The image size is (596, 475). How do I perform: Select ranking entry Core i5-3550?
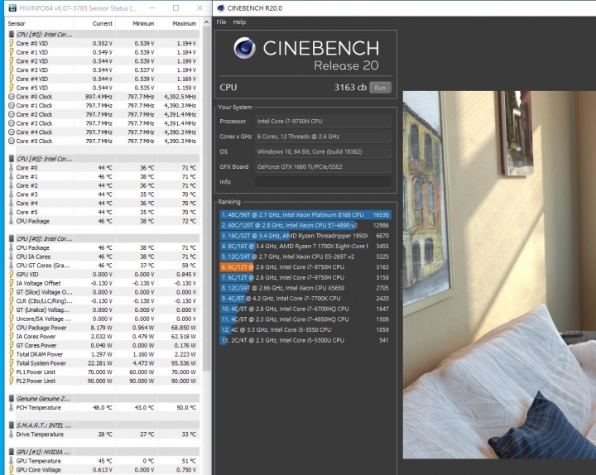(305, 330)
